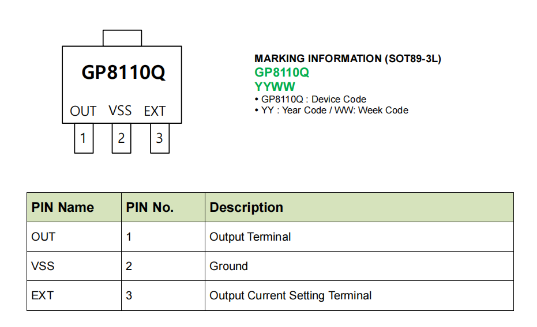Click the 'Output Current Setting Terminal' cell

coord(291,295)
